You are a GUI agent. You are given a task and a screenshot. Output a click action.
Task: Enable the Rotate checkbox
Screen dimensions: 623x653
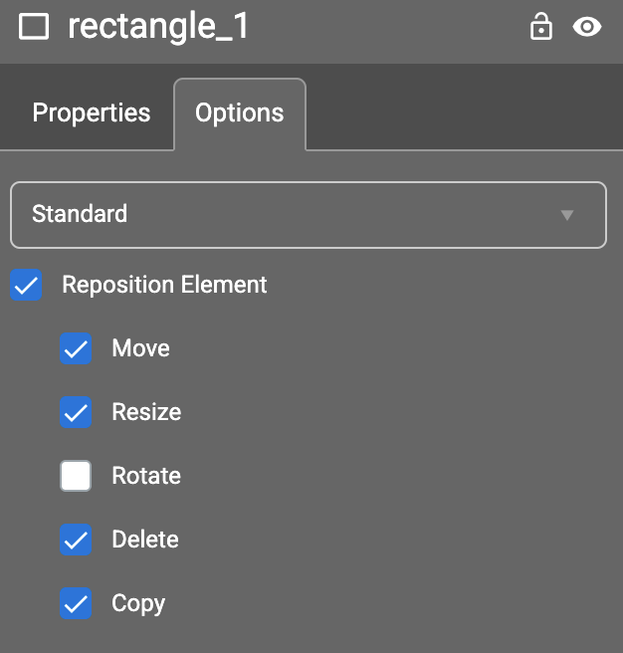76,477
